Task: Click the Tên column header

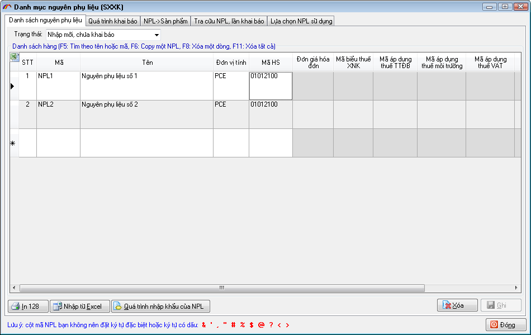Action: pyautogui.click(x=147, y=63)
